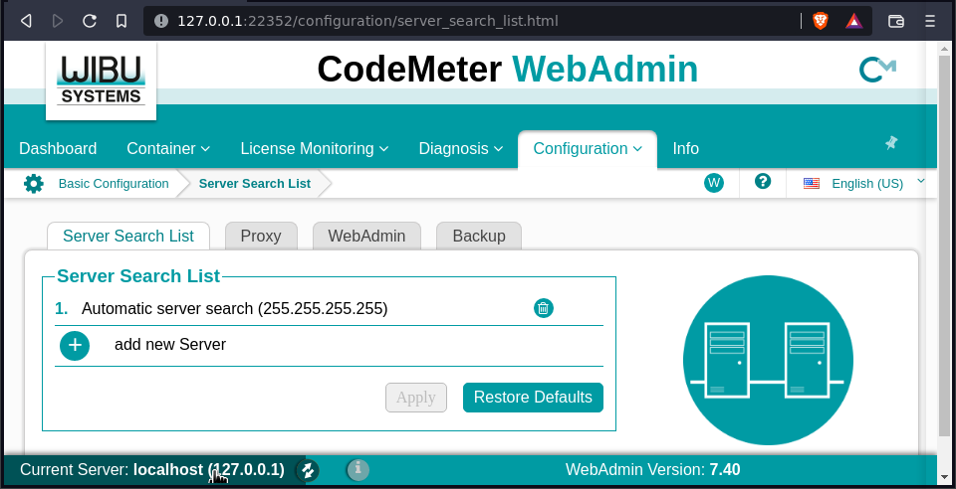Click the WIBU Systems logo
Viewport: 956px width, 489px height.
(x=102, y=81)
